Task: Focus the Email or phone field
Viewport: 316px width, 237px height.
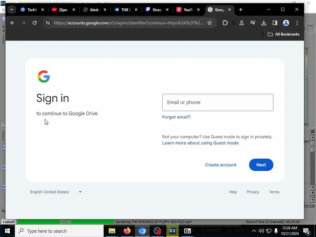Action: click(x=218, y=102)
